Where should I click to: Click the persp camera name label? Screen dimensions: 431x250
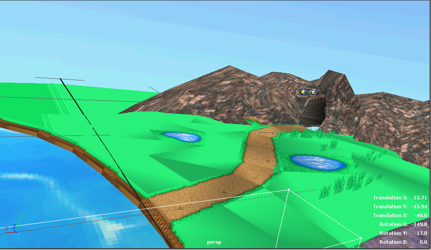(214, 242)
